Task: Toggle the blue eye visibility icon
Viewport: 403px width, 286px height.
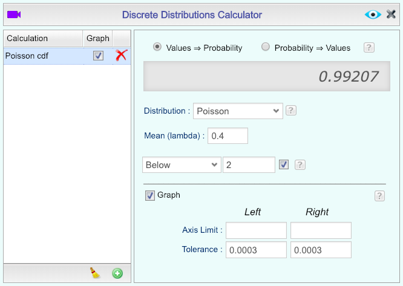Action: pyautogui.click(x=373, y=15)
